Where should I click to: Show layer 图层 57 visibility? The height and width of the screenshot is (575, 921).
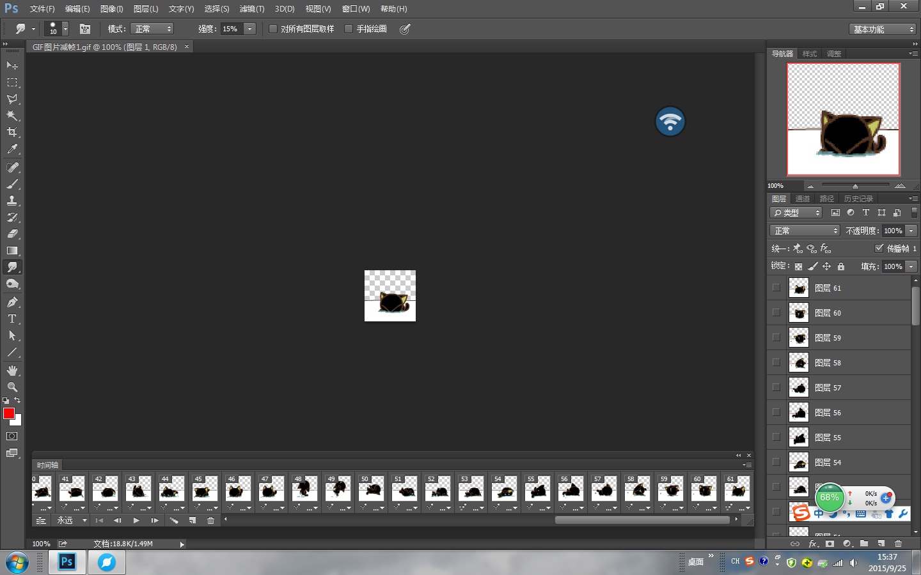click(776, 387)
